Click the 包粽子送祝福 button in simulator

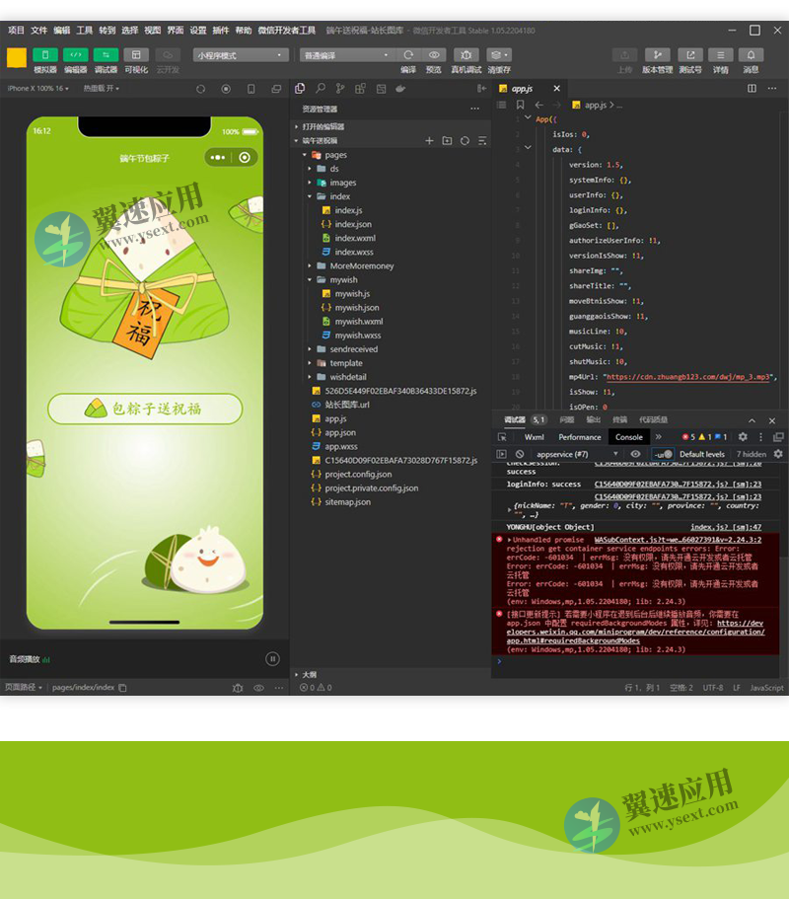145,409
